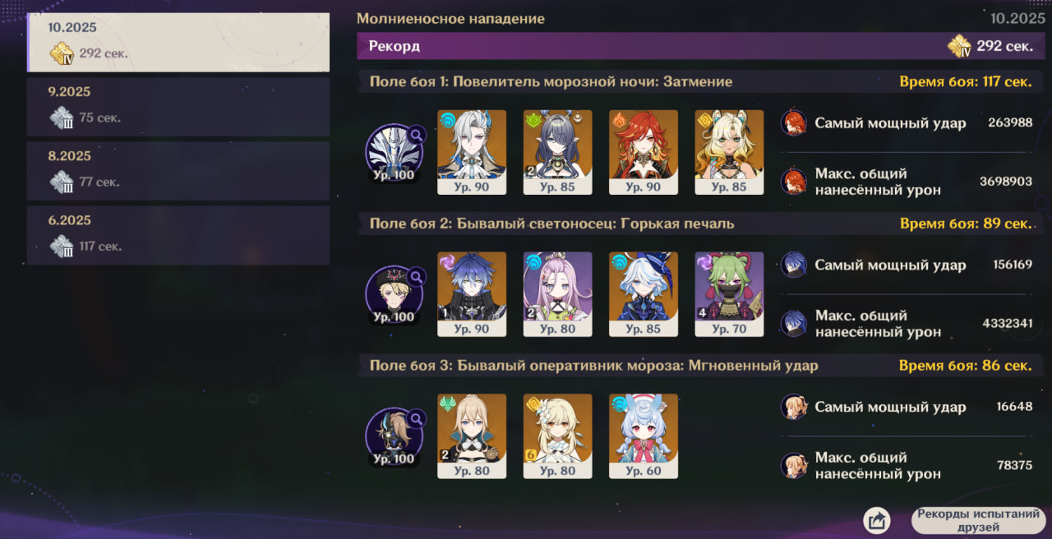Click the stage 1 strongest-hit character icon
The height and width of the screenshot is (539, 1052).
pos(793,122)
